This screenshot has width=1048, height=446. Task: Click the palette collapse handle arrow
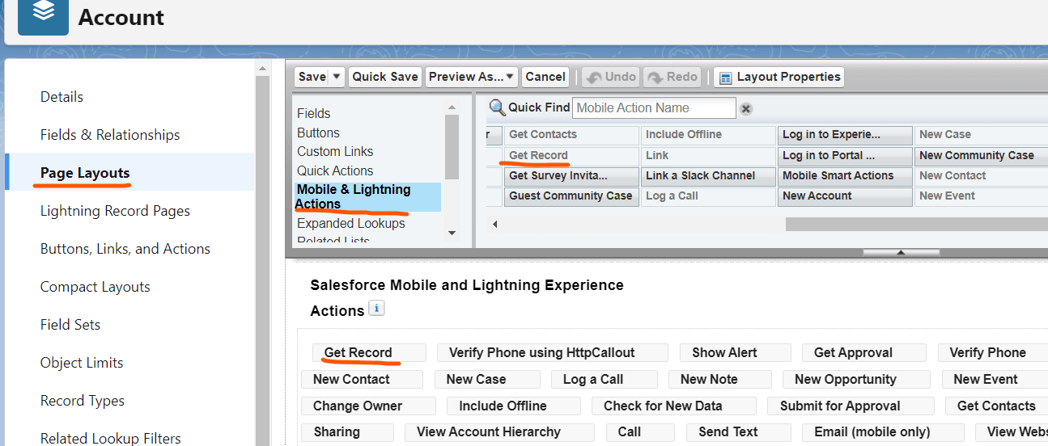pyautogui.click(x=901, y=252)
